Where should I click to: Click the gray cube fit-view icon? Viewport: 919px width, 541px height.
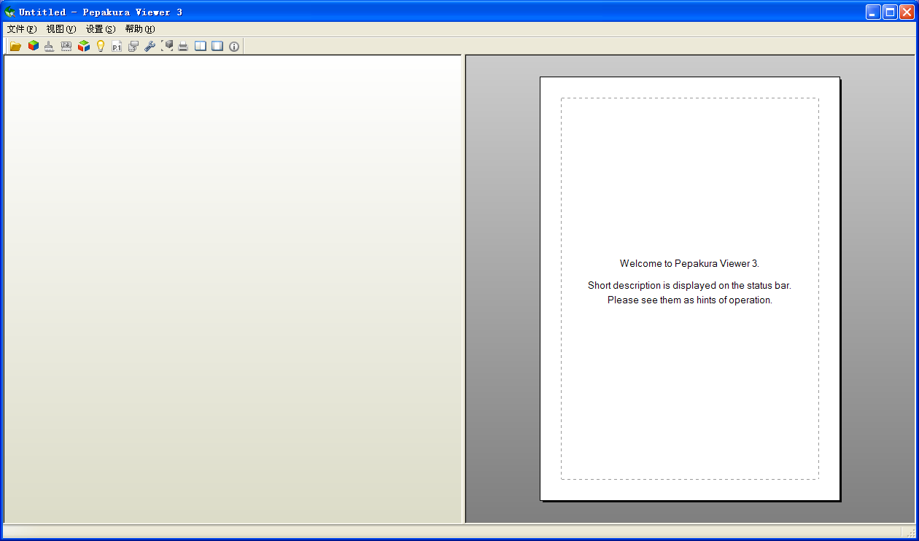(167, 46)
